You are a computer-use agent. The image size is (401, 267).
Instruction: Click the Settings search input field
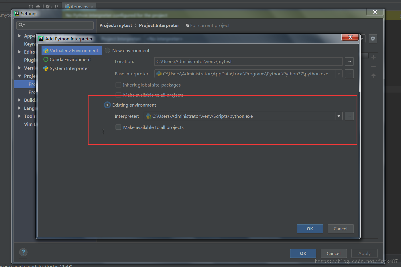click(x=55, y=25)
